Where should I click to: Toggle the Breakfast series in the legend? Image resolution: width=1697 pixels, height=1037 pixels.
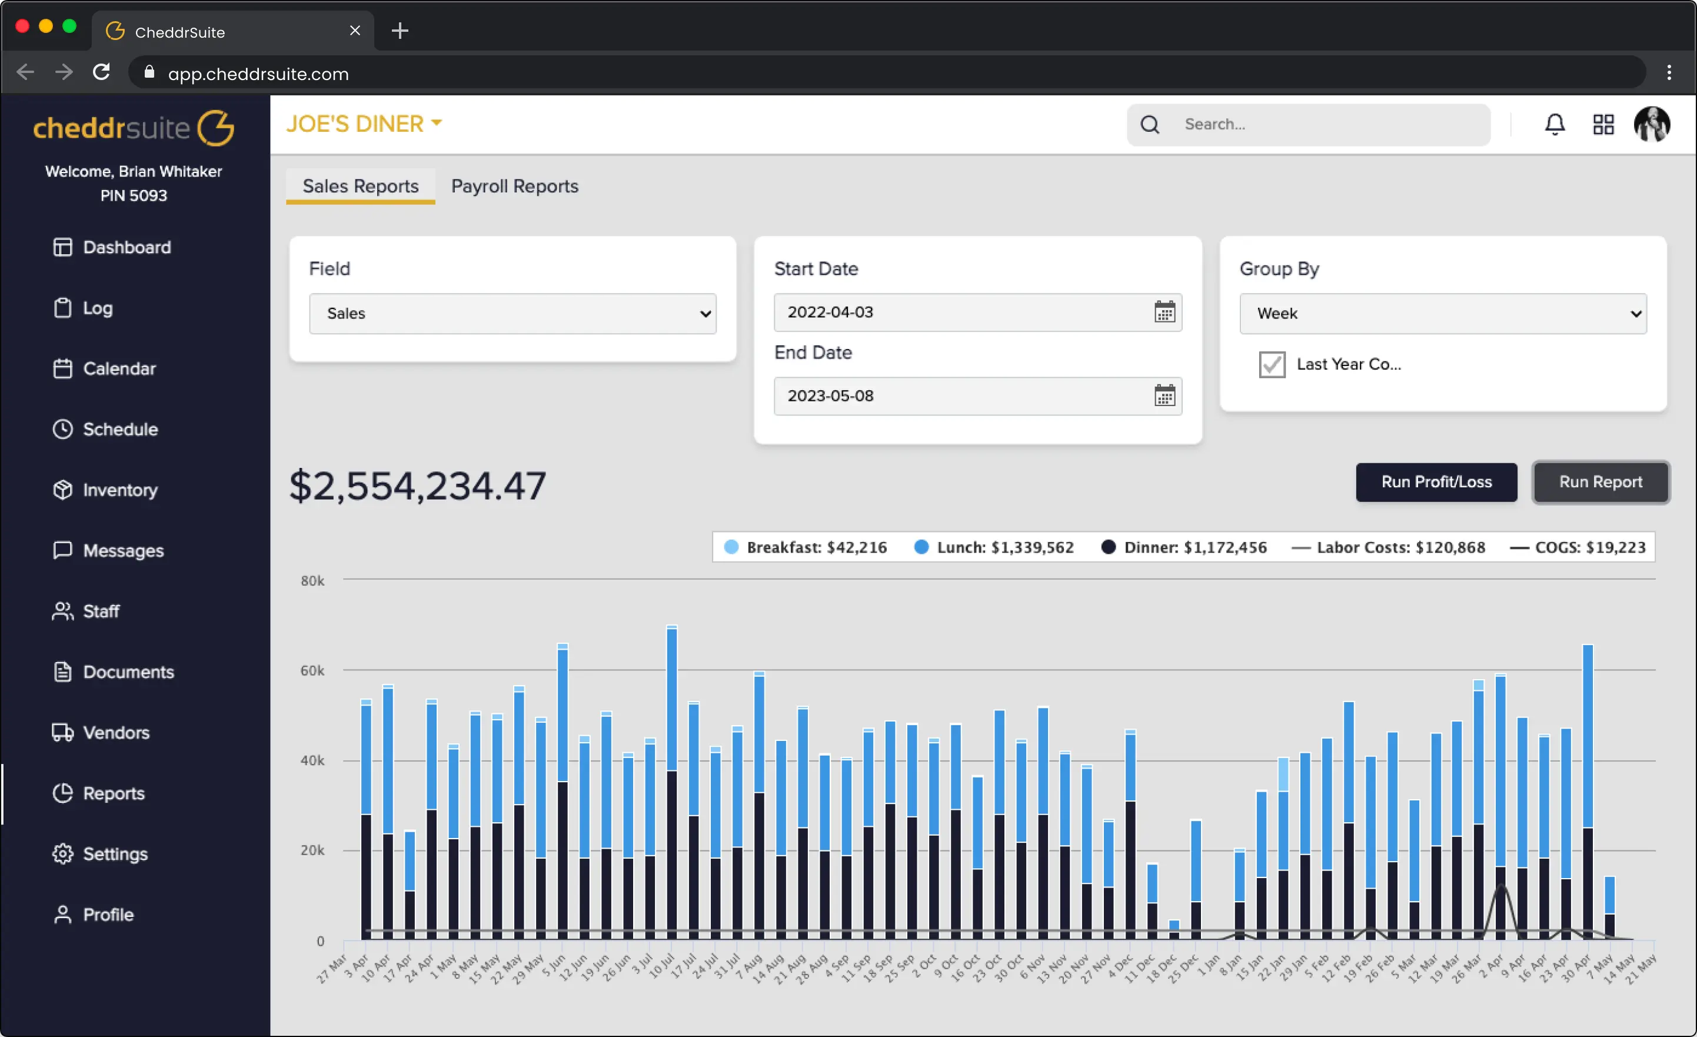804,546
